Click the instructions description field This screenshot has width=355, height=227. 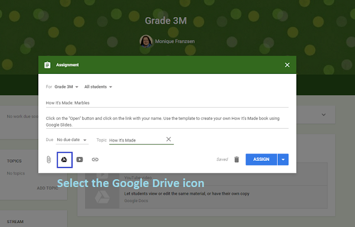coord(167,122)
